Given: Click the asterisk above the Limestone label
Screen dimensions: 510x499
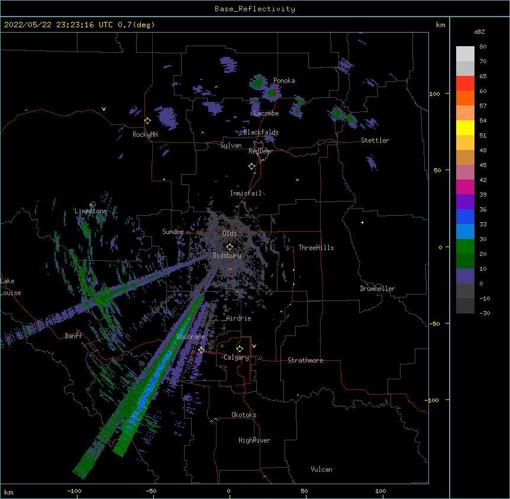Looking at the screenshot, I should [x=91, y=204].
